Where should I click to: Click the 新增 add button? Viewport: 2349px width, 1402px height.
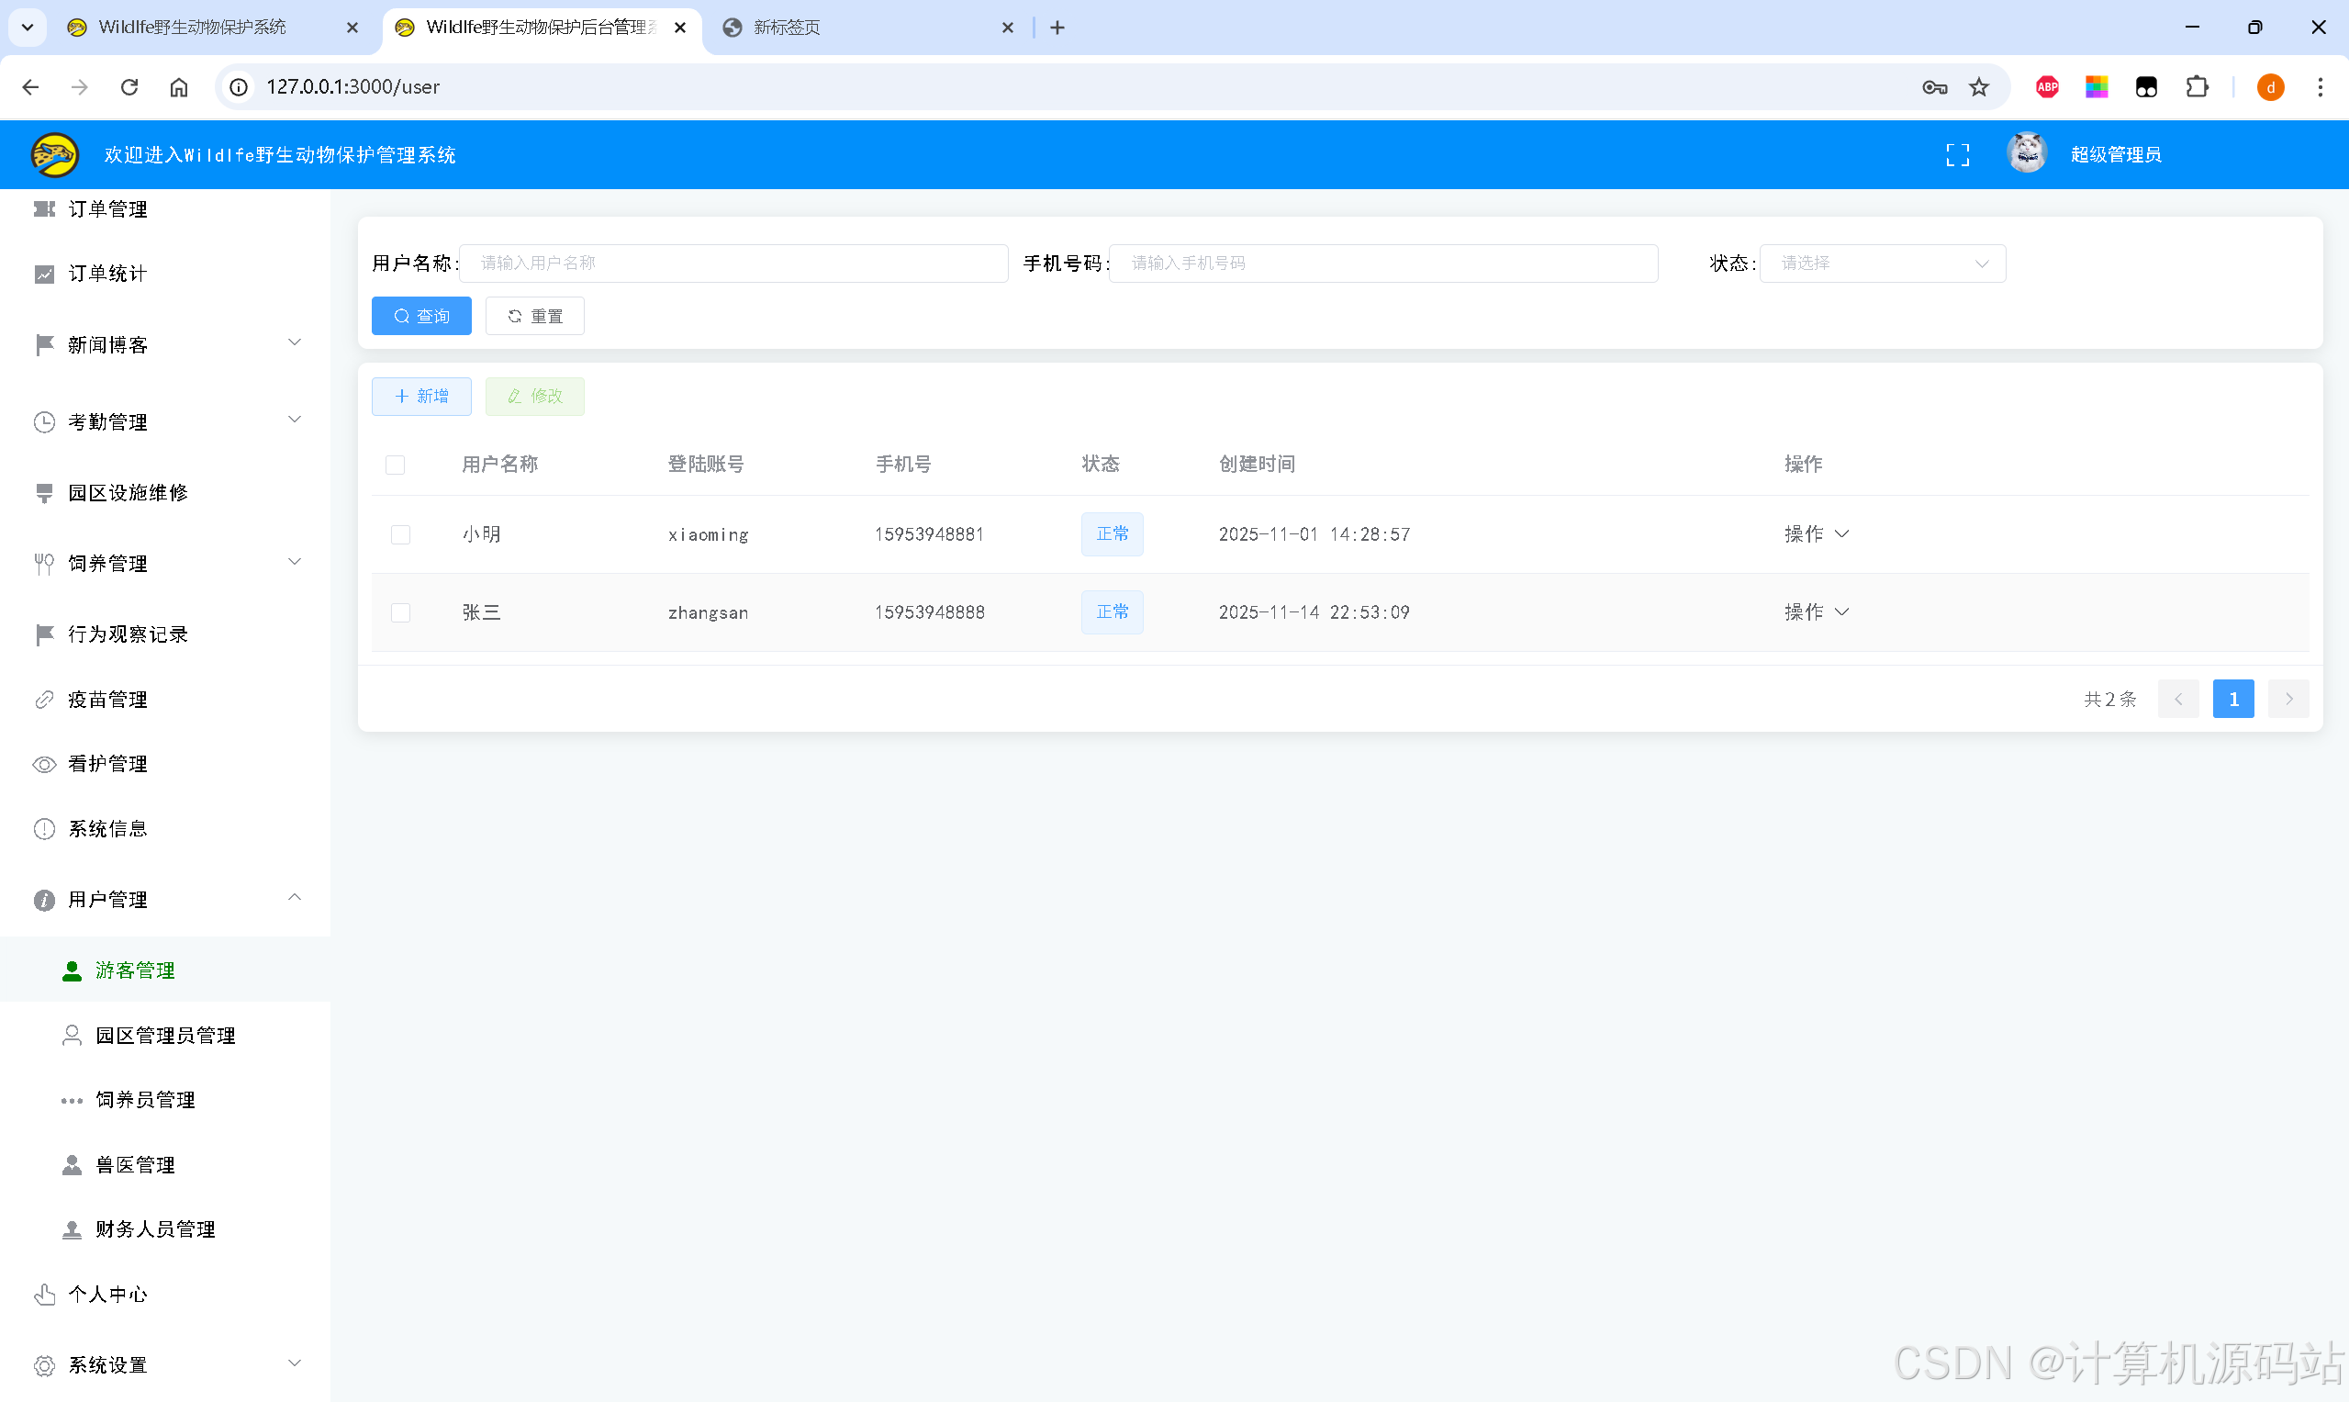pos(421,397)
